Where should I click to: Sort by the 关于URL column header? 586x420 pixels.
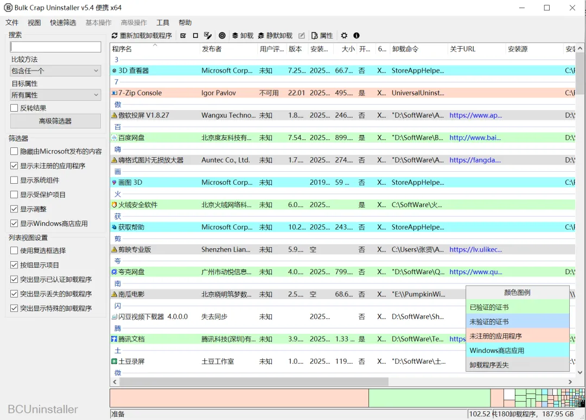pyautogui.click(x=476, y=49)
